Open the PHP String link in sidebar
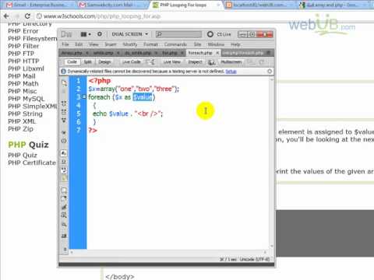Viewport: 374px width, 280px height. coord(25,114)
